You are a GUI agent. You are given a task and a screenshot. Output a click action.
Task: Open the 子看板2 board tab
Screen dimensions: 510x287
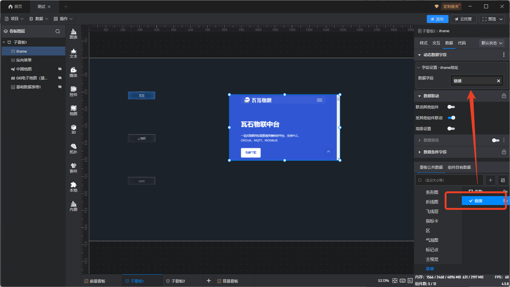coord(175,281)
